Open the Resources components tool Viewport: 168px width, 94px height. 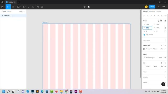33,7
